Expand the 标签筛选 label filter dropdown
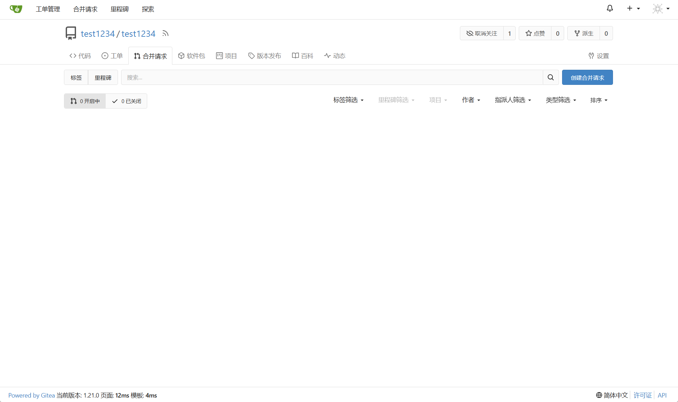 (x=348, y=100)
